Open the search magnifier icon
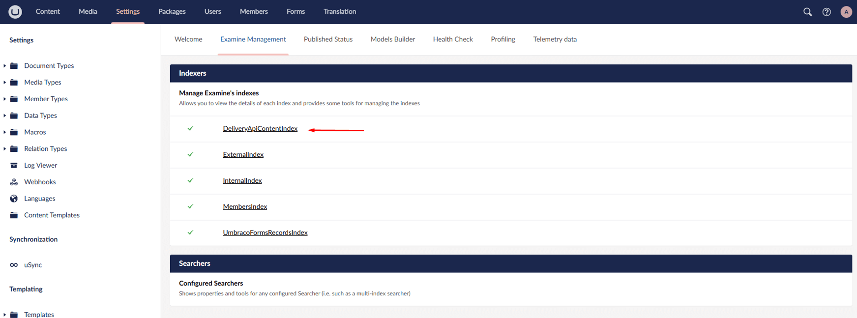The width and height of the screenshot is (857, 318). pyautogui.click(x=807, y=12)
